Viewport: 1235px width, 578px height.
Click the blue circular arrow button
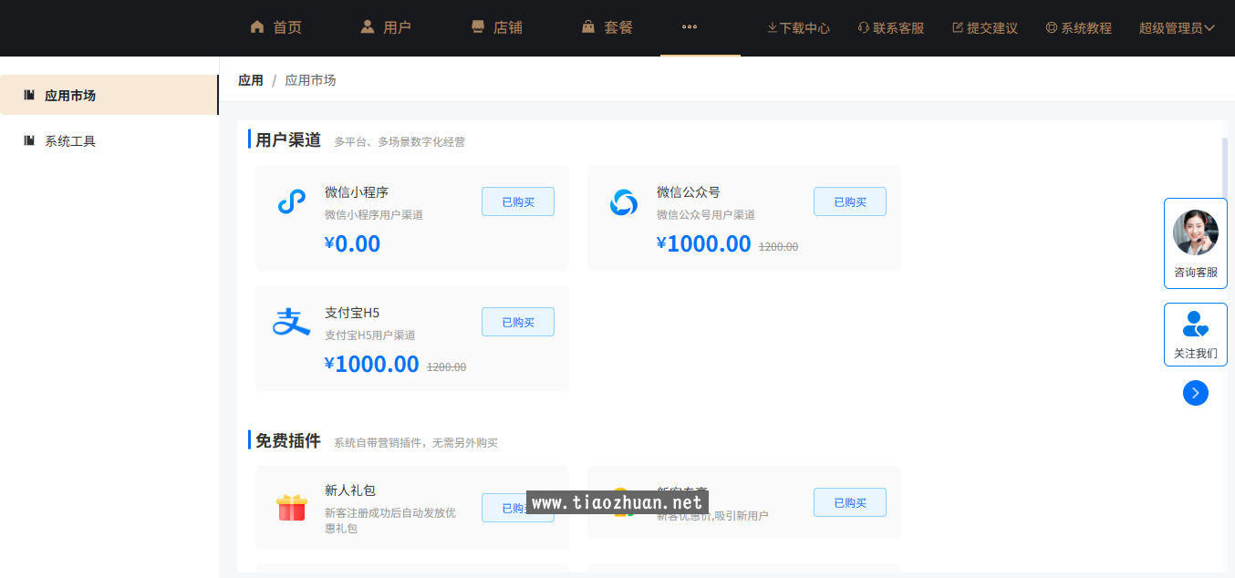click(1195, 393)
